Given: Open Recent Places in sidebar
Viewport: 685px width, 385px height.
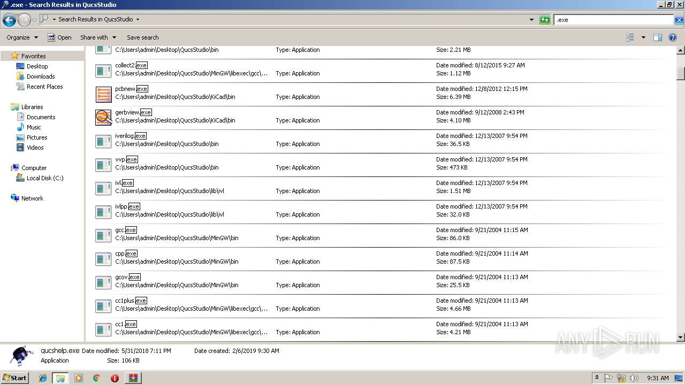Looking at the screenshot, I should coord(44,87).
